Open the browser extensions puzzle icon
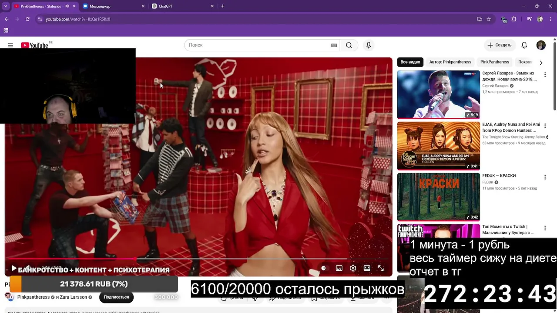Screen dimensions: 557x313 514,19
